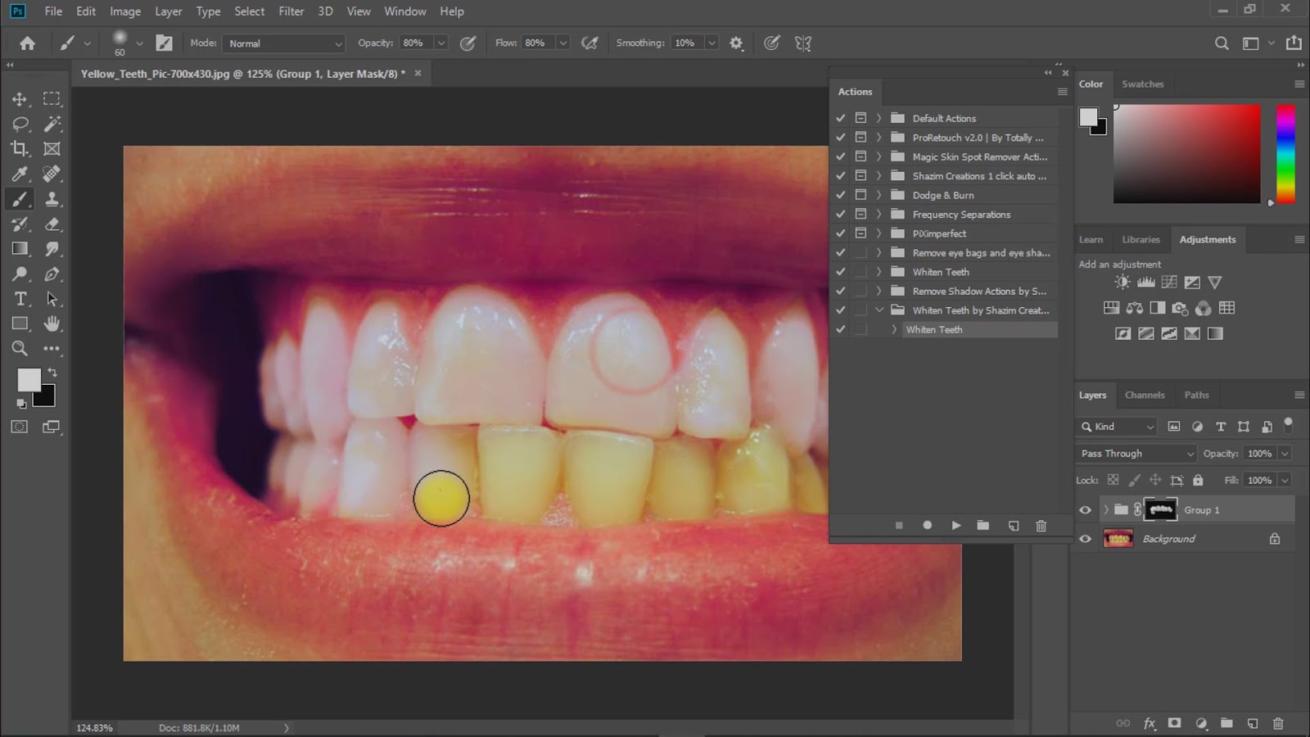Image resolution: width=1310 pixels, height=737 pixels.
Task: Click the Play selection button in Actions
Action: pos(955,526)
